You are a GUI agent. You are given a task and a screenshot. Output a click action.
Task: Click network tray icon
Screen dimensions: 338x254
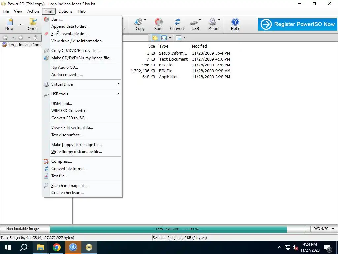287,247
